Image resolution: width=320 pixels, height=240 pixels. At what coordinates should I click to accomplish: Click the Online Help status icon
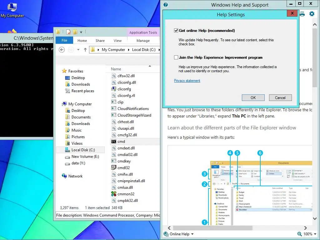click(166, 234)
